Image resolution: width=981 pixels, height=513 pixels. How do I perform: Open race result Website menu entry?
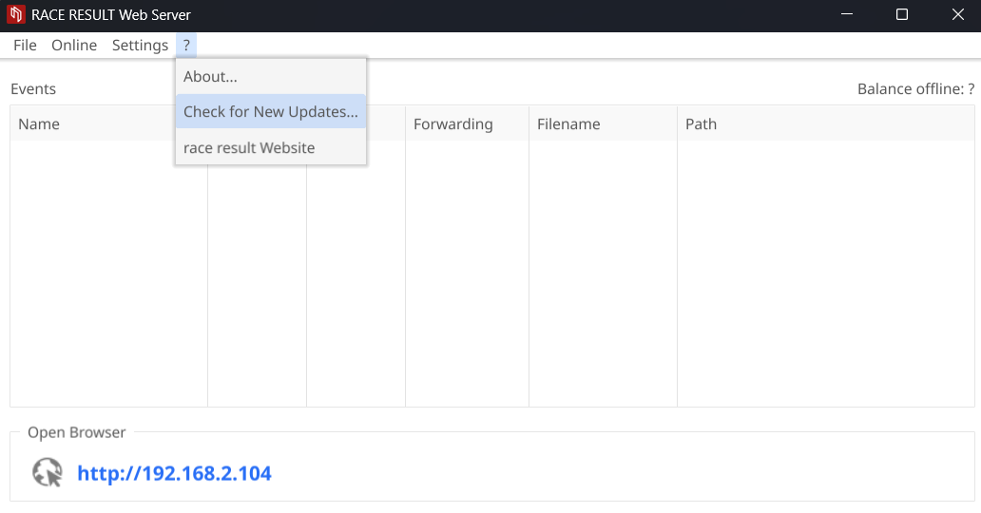pyautogui.click(x=249, y=148)
